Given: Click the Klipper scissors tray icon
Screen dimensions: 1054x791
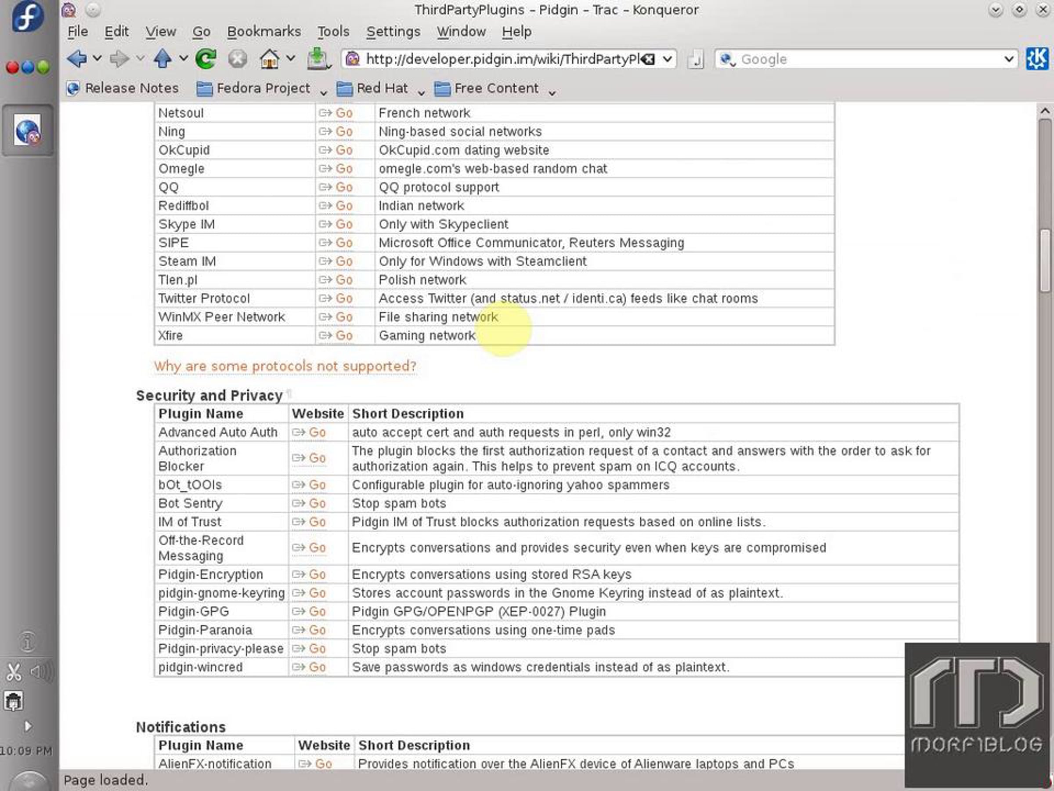Looking at the screenshot, I should [x=13, y=672].
